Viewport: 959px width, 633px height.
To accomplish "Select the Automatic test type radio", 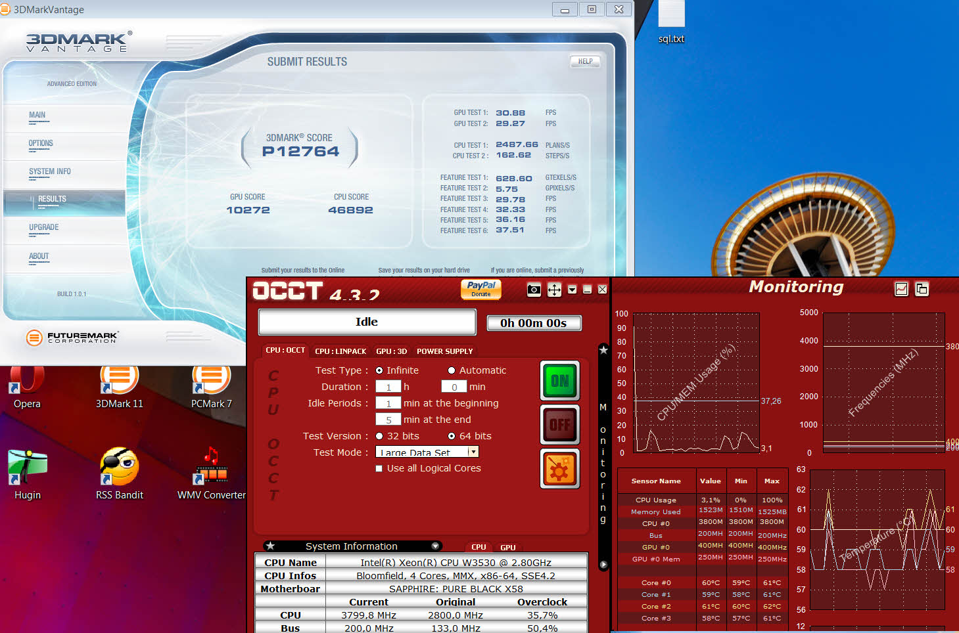I will 452,370.
